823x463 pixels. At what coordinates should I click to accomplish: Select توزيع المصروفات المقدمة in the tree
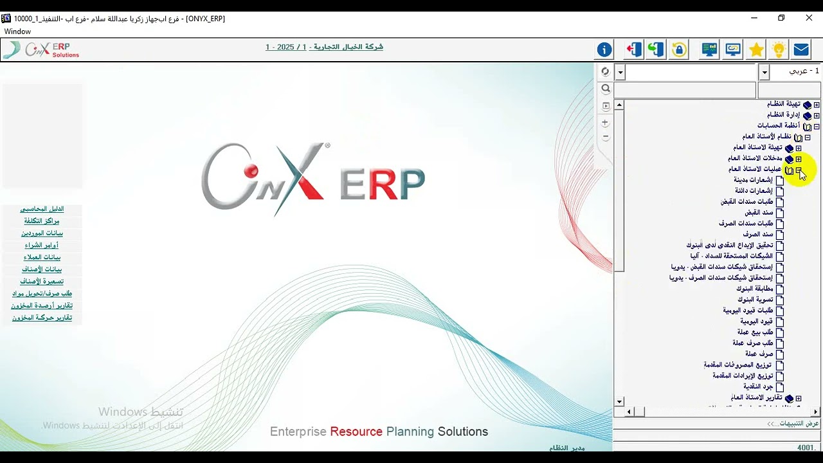click(x=737, y=365)
